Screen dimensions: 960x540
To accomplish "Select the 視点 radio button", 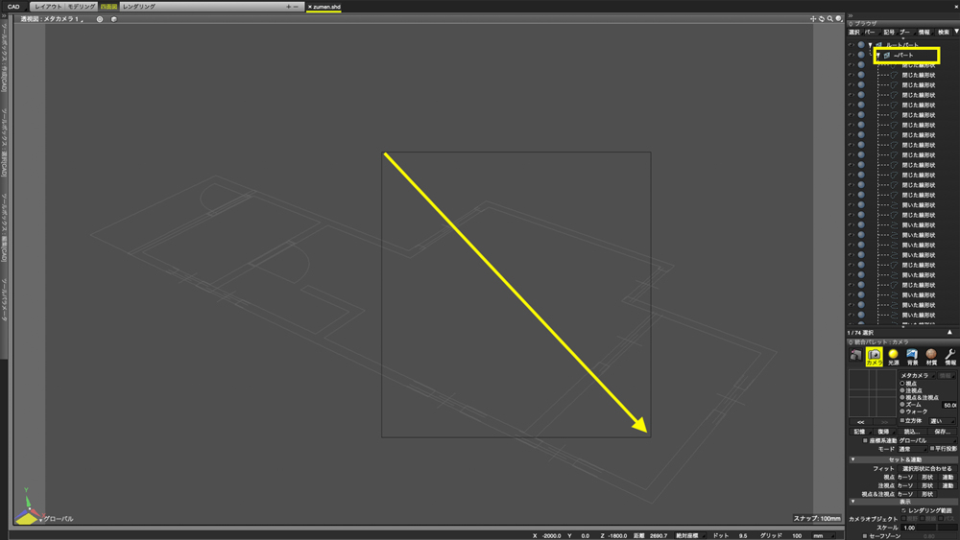I will pos(901,384).
